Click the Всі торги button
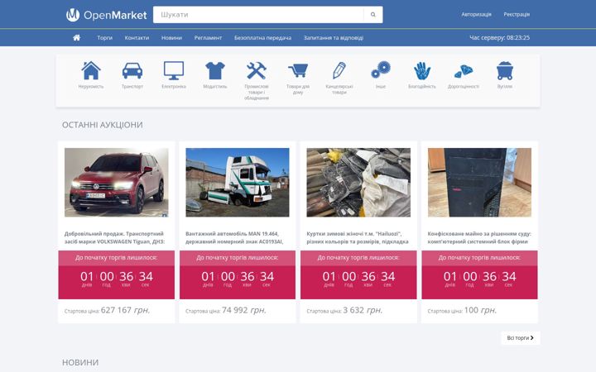Image resolution: width=596 pixels, height=372 pixels. point(521,338)
